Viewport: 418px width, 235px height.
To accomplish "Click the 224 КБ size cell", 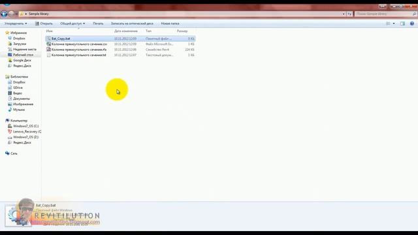I will (189, 50).
